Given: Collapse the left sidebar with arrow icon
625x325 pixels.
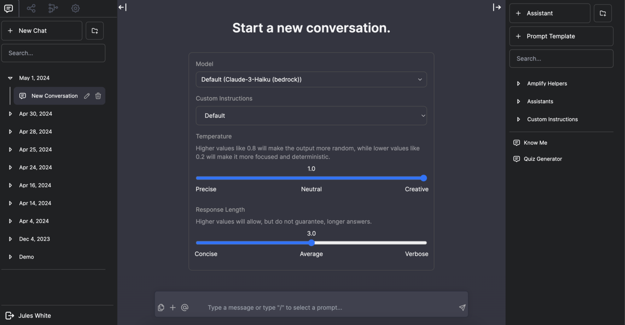Looking at the screenshot, I should click(122, 7).
